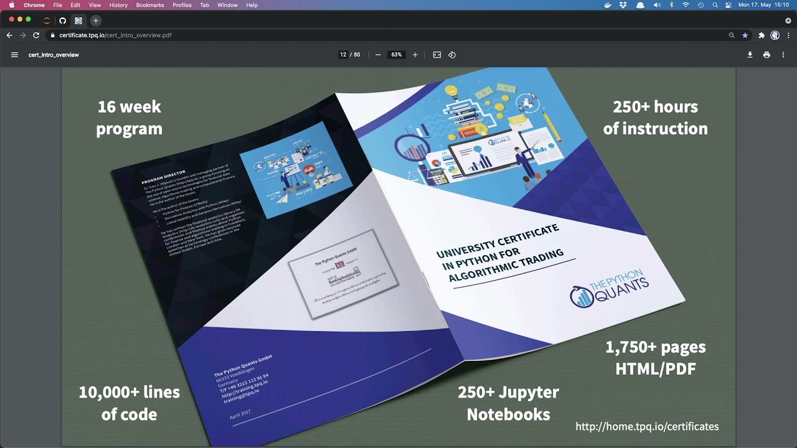Open the View menu
Screen dimensions: 797x448
click(x=95, y=5)
